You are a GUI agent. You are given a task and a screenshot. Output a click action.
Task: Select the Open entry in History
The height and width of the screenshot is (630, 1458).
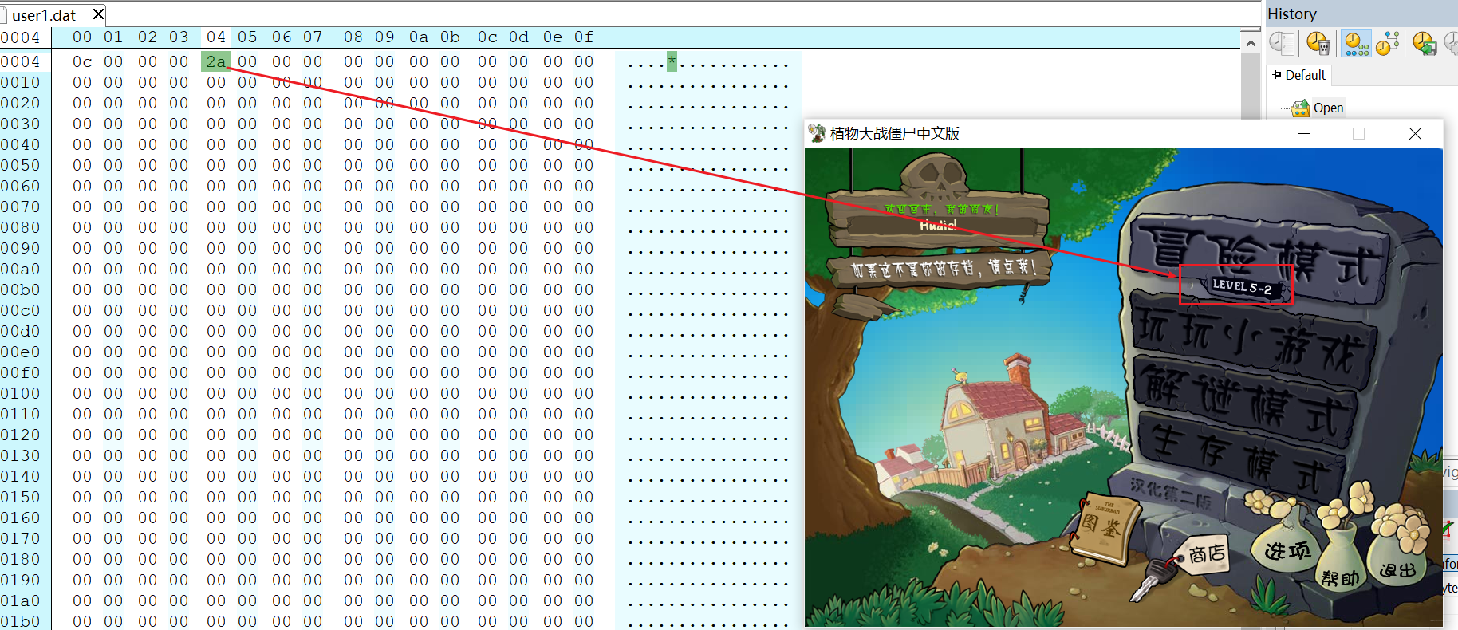[x=1329, y=108]
